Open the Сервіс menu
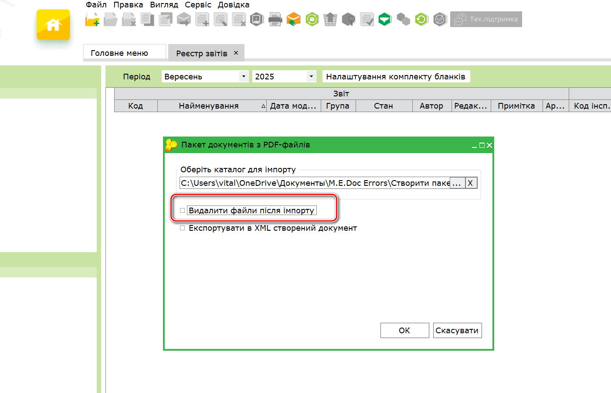The width and height of the screenshot is (611, 393). coord(198,5)
